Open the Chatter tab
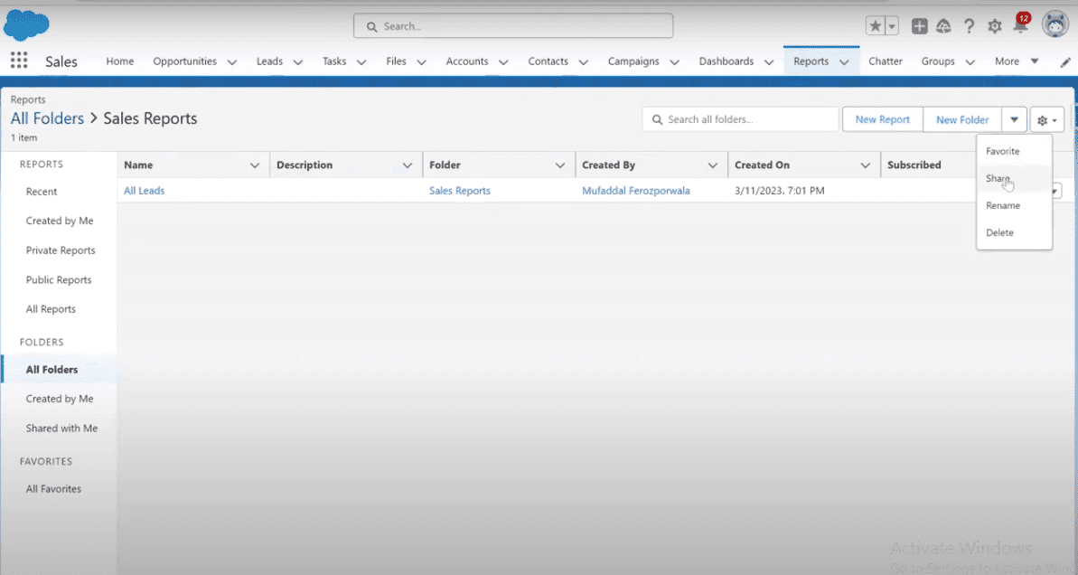The height and width of the screenshot is (575, 1078). (x=886, y=61)
